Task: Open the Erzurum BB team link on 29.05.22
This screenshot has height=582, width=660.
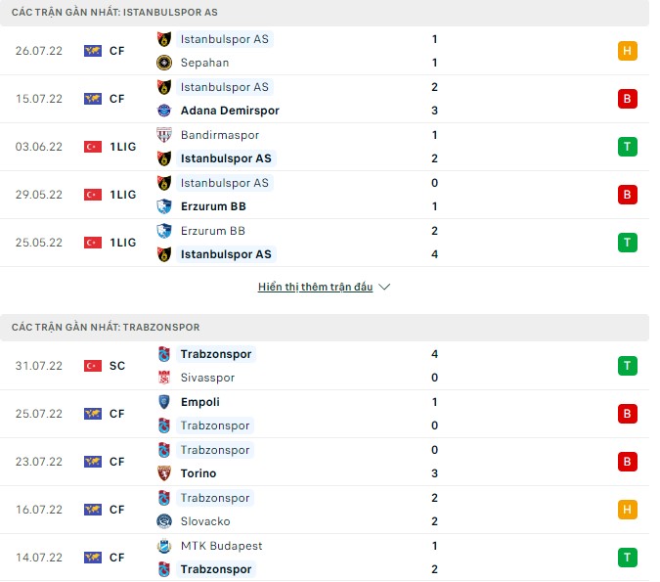Action: click(213, 206)
